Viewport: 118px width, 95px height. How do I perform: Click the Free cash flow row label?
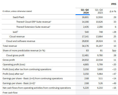[x=10, y=93]
